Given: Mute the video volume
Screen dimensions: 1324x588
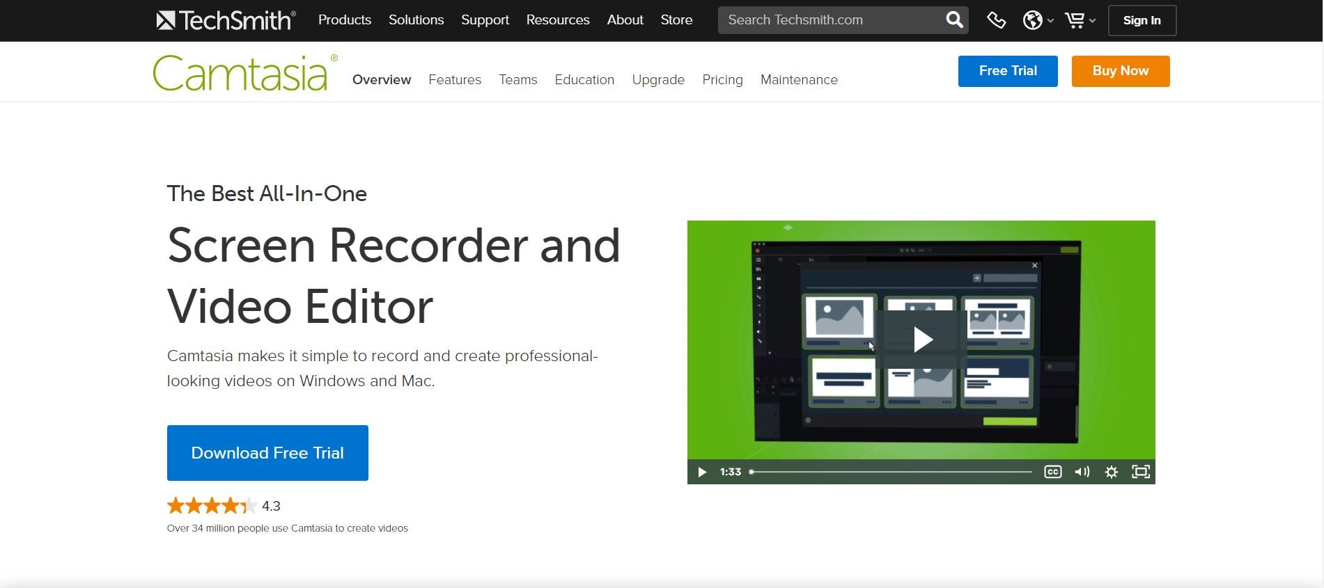Looking at the screenshot, I should click(1082, 472).
